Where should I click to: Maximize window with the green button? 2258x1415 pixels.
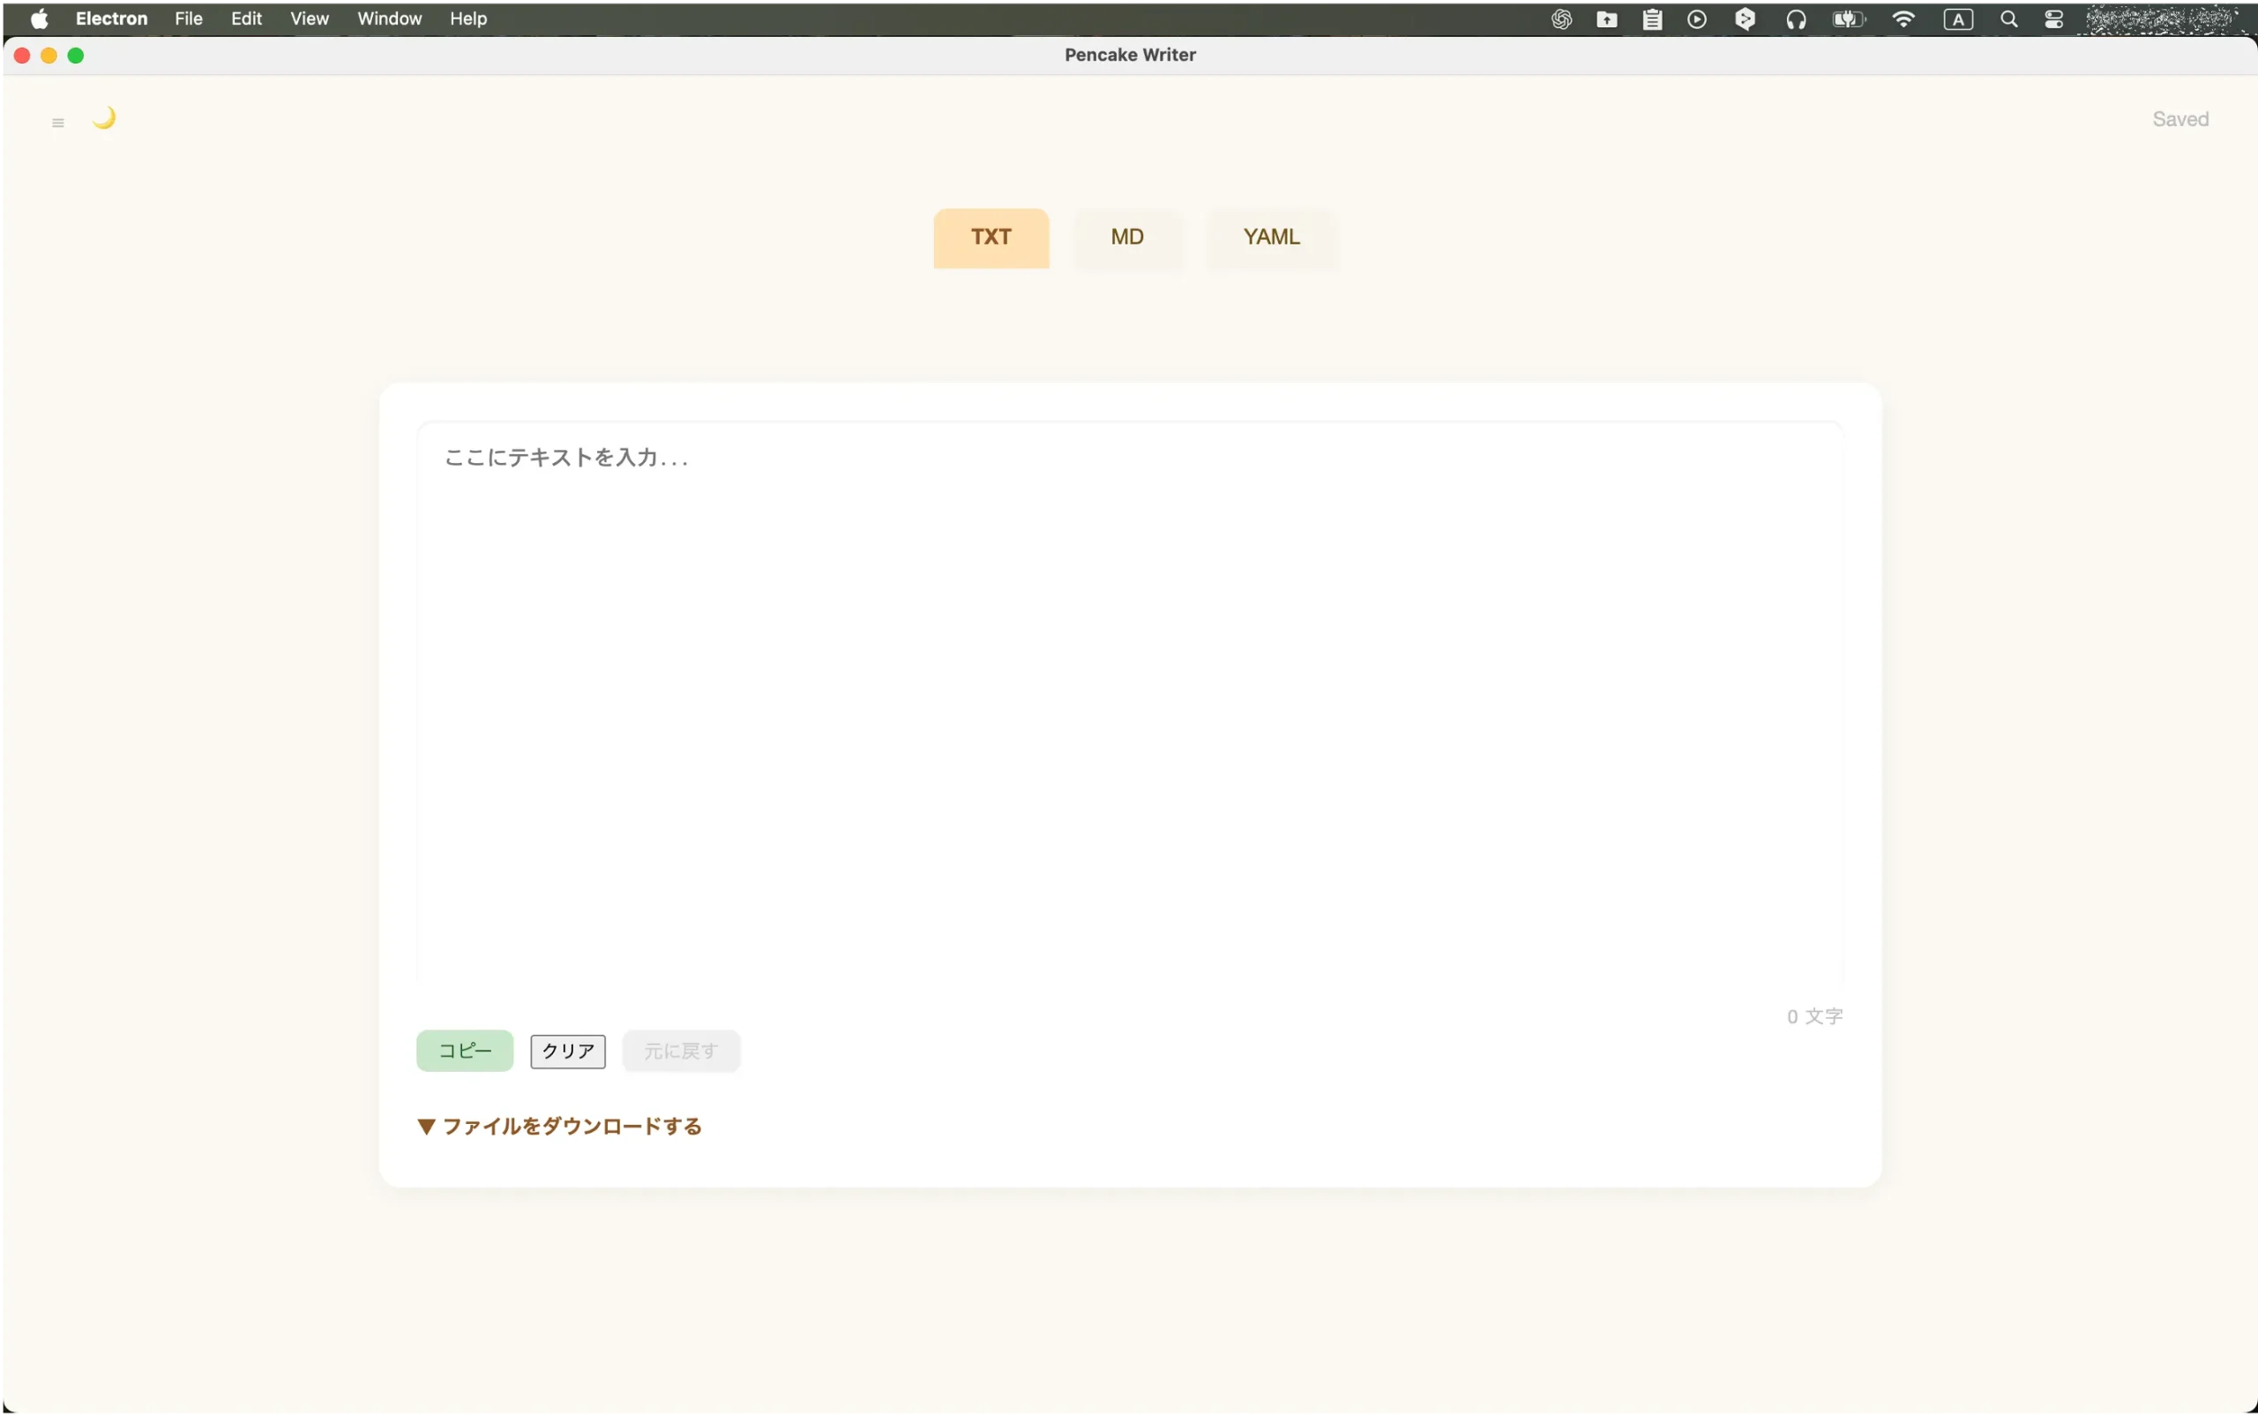(76, 56)
